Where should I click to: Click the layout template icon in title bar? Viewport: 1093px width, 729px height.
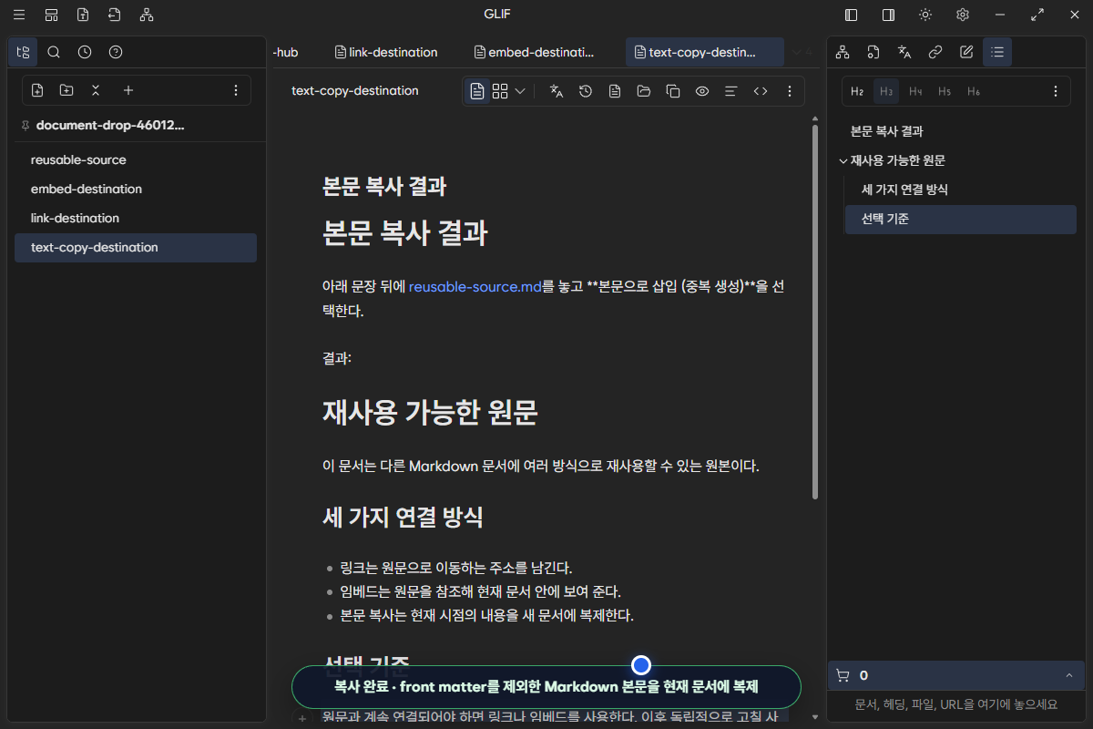[x=52, y=15]
